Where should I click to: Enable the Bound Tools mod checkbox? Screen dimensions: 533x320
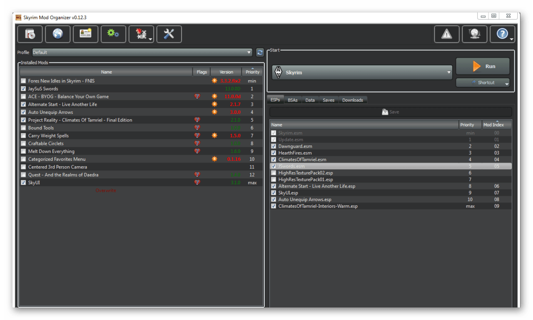click(23, 128)
